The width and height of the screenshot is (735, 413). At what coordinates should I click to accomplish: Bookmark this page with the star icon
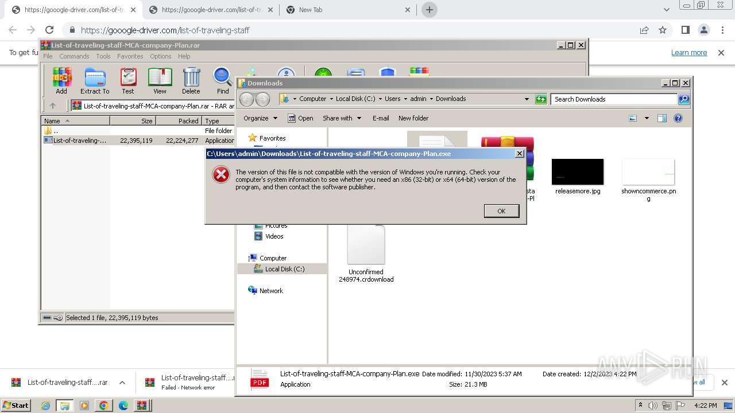[663, 30]
